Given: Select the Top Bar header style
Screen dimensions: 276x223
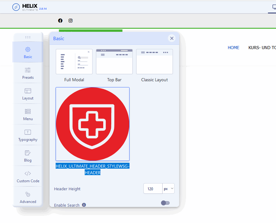Looking at the screenshot, I should pyautogui.click(x=114, y=62).
